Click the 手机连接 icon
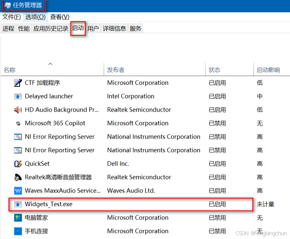This screenshot has width=290, height=239. [18, 231]
